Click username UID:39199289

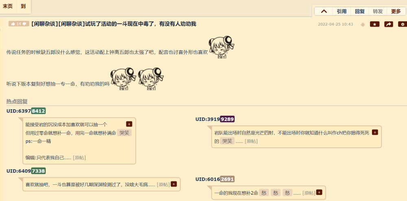(x=215, y=119)
